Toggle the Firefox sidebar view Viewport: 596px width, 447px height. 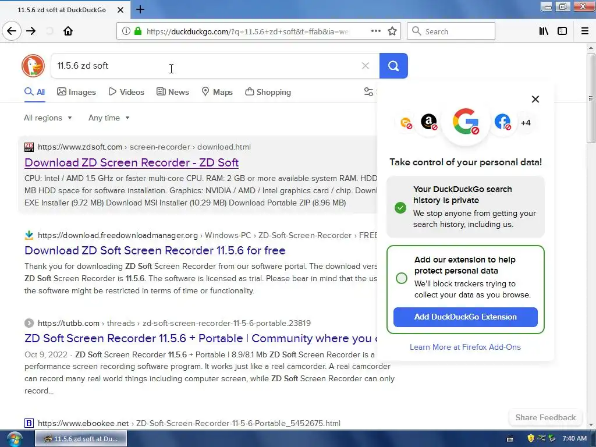click(x=562, y=31)
